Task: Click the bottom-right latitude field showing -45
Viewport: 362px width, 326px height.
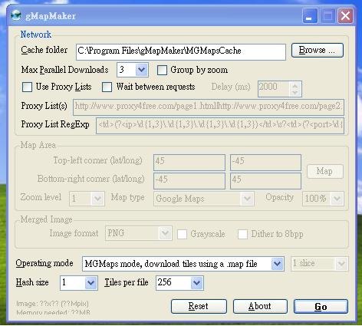Action: tap(189, 181)
